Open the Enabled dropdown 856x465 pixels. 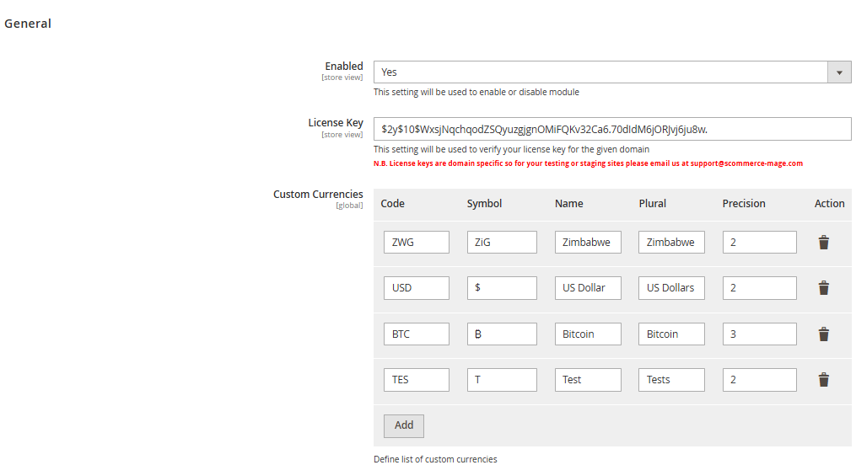click(x=611, y=72)
